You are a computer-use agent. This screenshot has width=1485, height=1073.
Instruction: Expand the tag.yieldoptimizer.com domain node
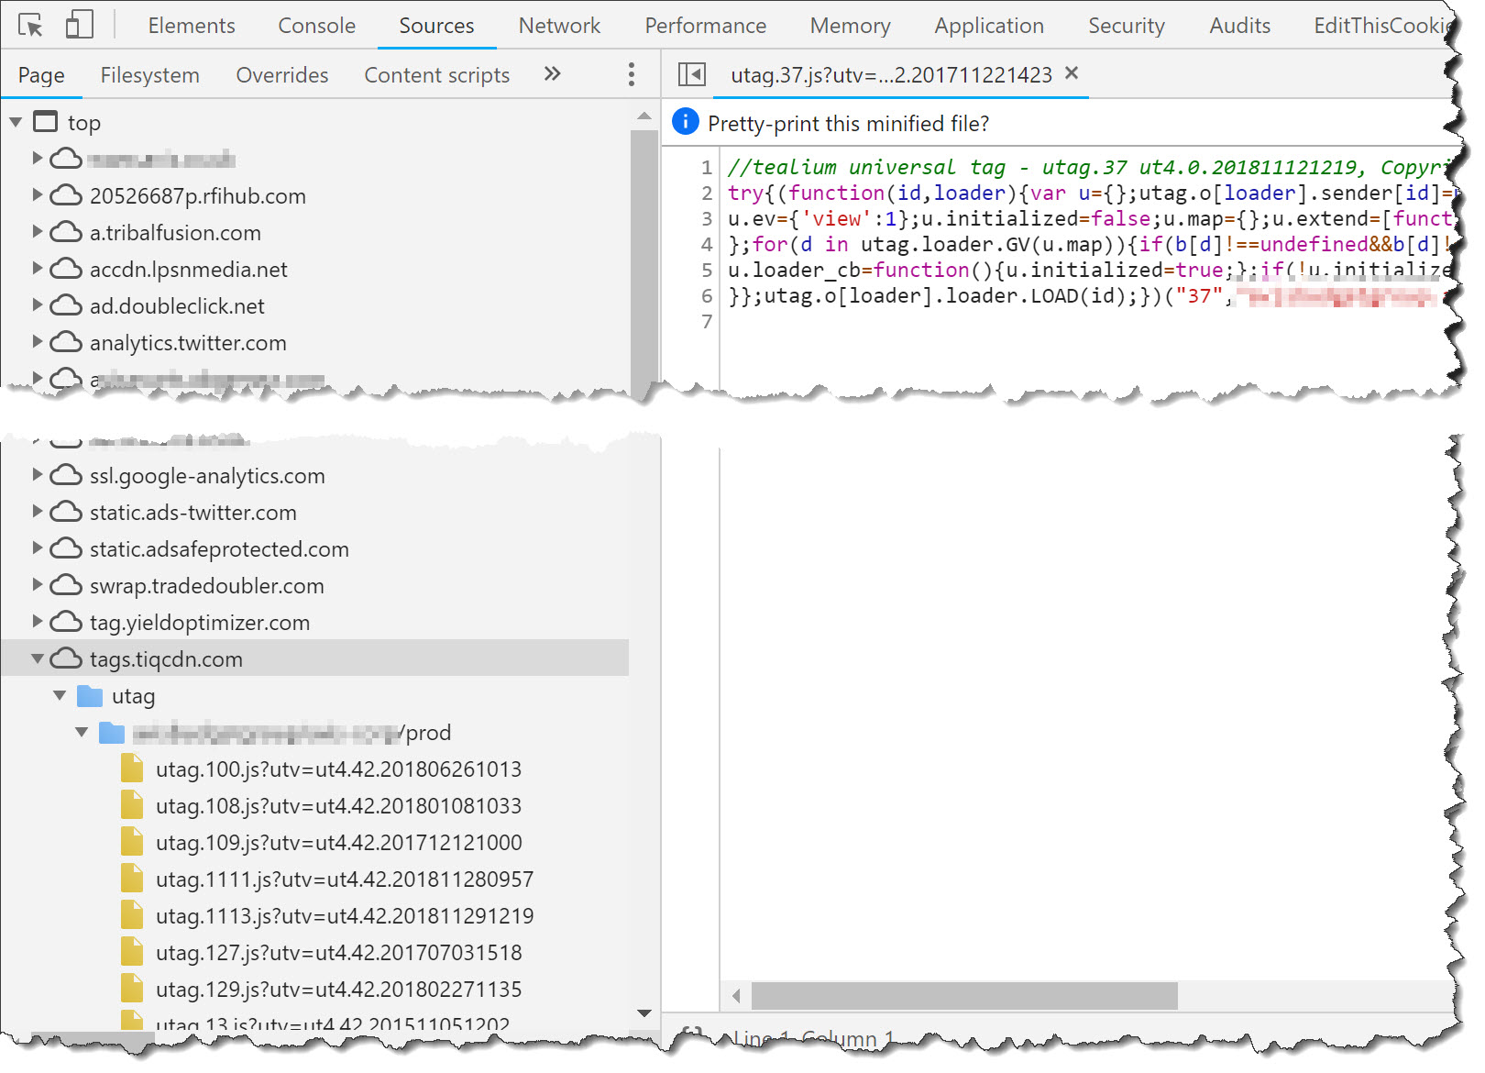(38, 621)
